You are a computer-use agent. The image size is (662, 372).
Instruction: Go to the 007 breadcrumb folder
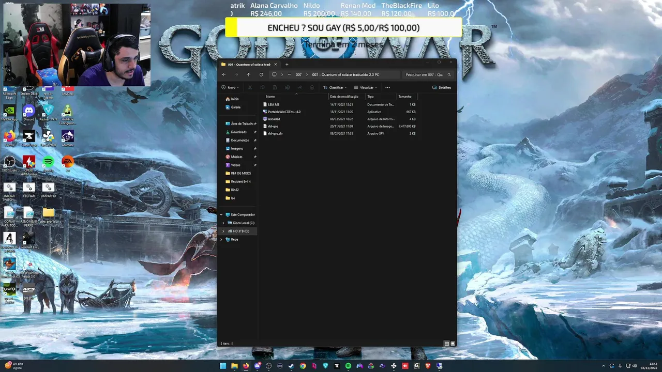pos(298,74)
